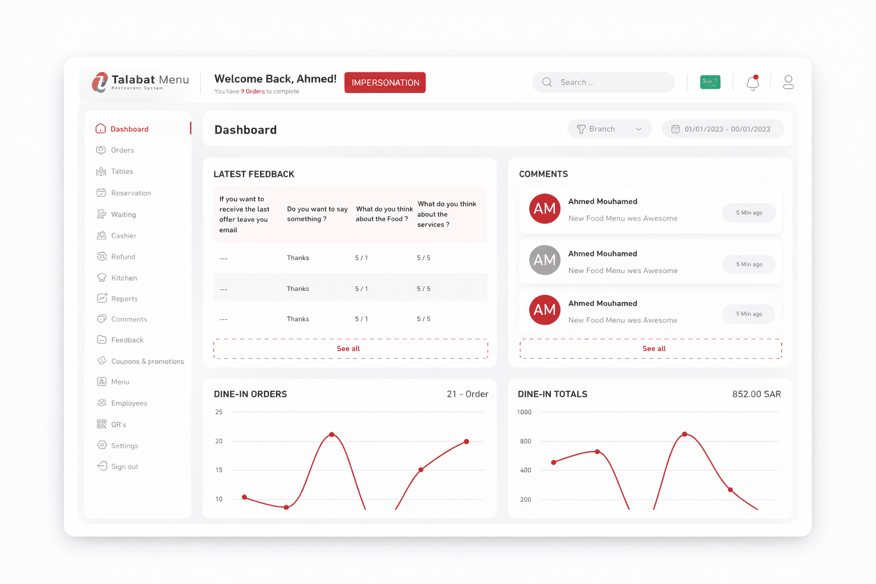This screenshot has height=584, width=876.
Task: Click See all under Latest Feedback
Action: pyautogui.click(x=350, y=348)
